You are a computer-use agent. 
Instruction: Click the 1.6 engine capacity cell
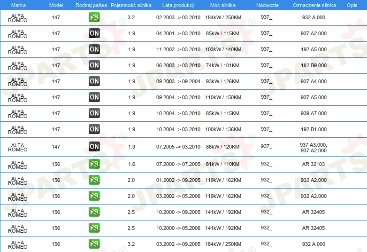(131, 164)
